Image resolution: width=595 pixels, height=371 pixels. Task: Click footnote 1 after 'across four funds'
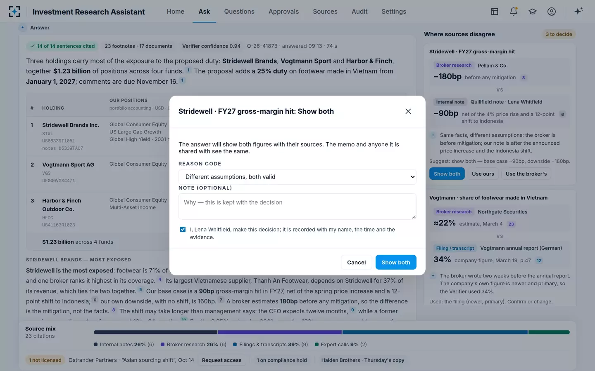point(188,70)
